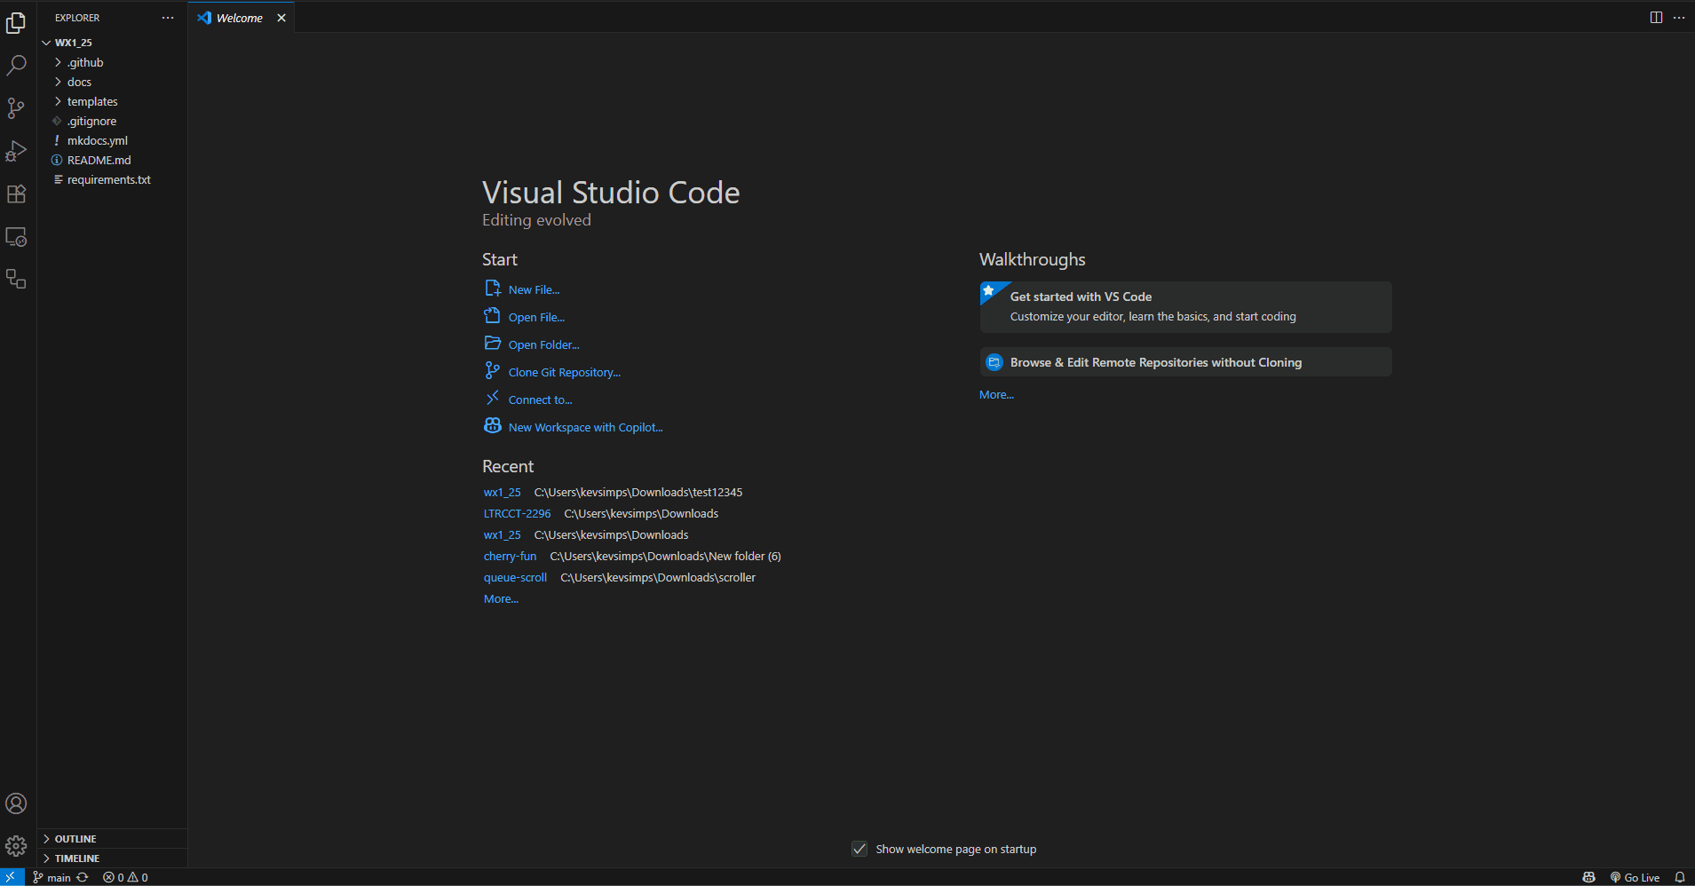This screenshot has width=1695, height=886.
Task: Click the Clone Git Repository link
Action: tap(564, 373)
